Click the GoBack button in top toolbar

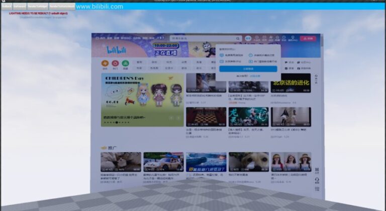[7, 7]
